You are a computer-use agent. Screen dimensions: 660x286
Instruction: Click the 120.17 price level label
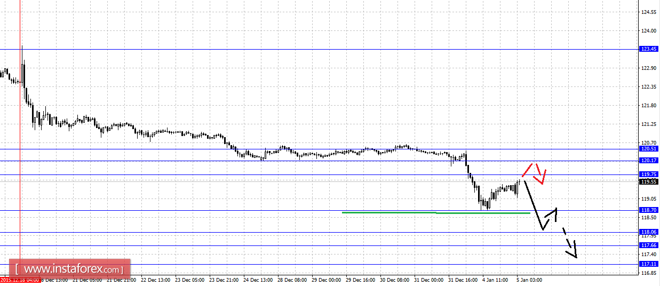(649, 161)
